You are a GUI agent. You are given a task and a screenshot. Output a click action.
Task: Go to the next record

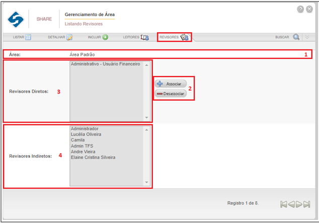pos(299,204)
